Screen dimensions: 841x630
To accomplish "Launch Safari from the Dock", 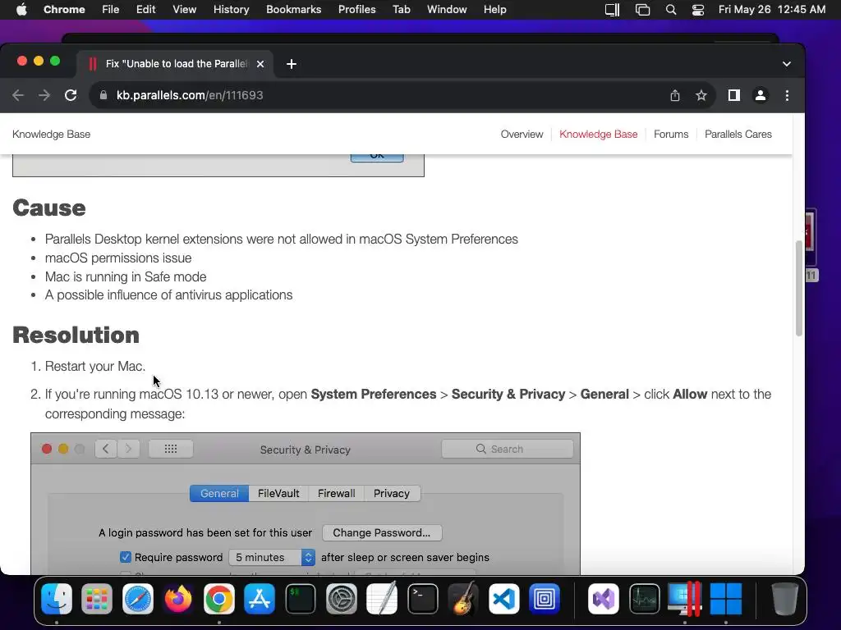I will [x=138, y=598].
